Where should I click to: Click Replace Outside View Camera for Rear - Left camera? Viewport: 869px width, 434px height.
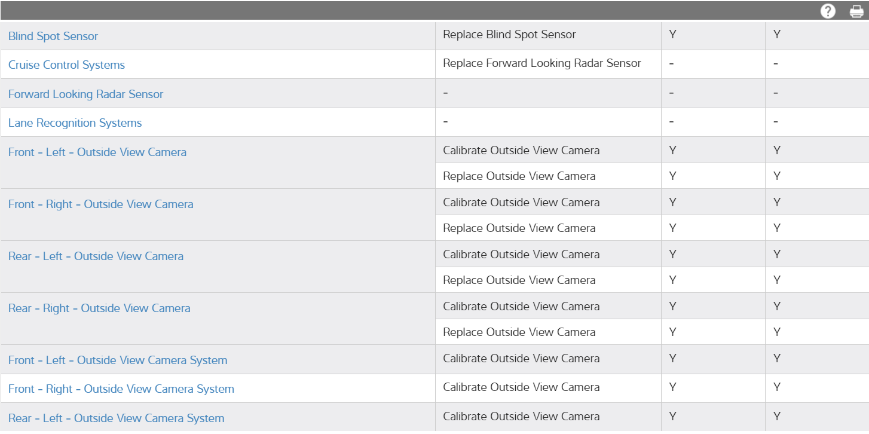pos(519,280)
